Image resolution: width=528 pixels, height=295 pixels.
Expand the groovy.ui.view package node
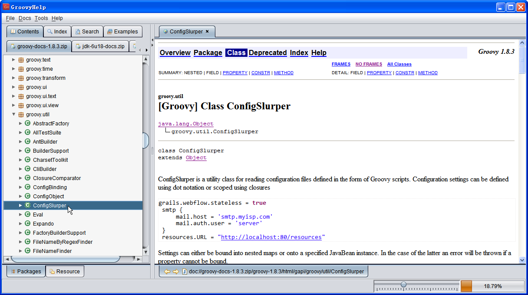(13, 105)
